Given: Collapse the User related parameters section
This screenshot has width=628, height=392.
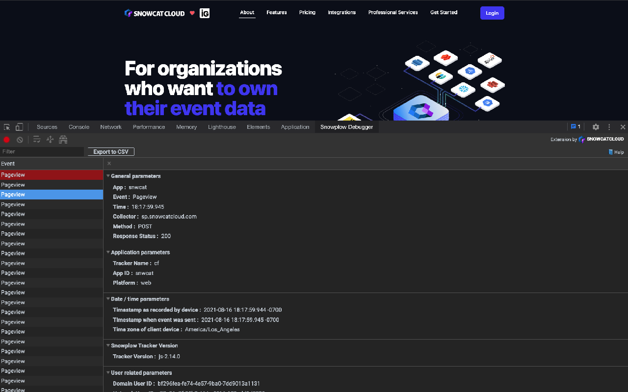Looking at the screenshot, I should [108, 372].
